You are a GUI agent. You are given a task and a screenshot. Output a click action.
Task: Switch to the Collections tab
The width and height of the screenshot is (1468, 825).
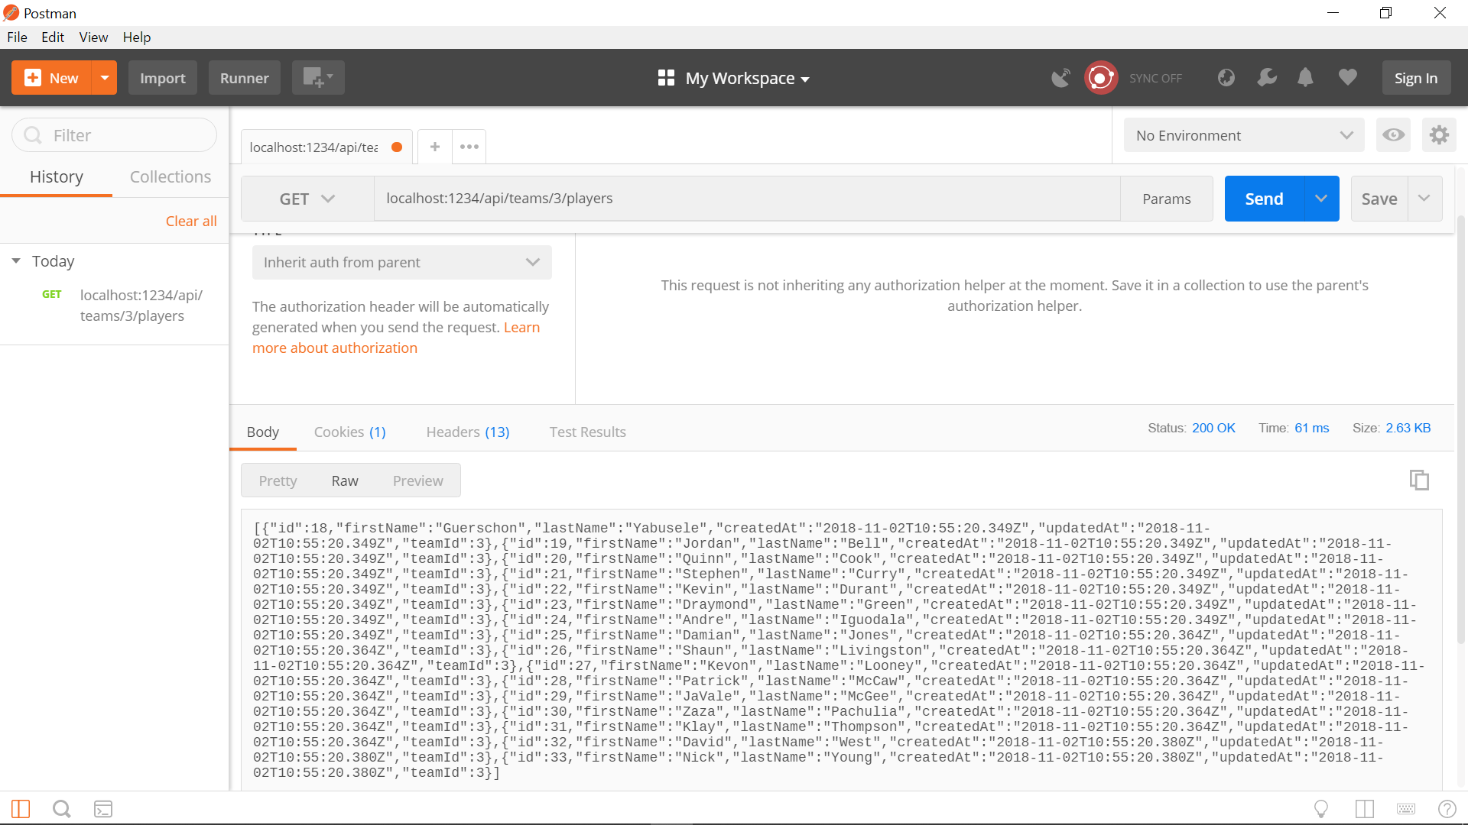coord(170,176)
